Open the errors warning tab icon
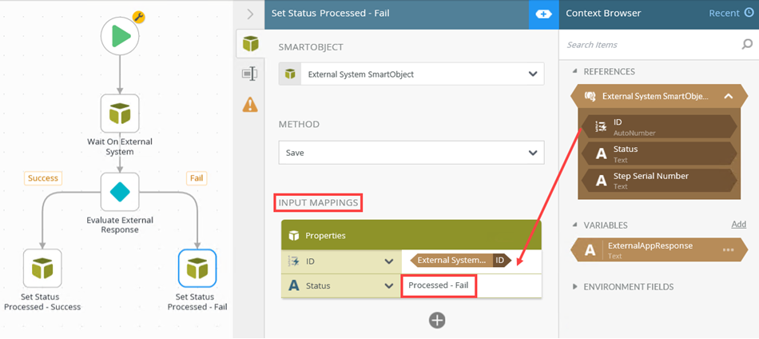 [251, 104]
